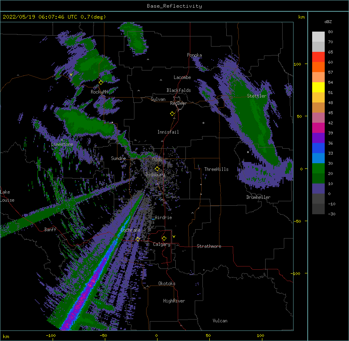The height and width of the screenshot is (341, 349).
Task: Select the yellow station marker beside Cochrane
Action: point(138,239)
